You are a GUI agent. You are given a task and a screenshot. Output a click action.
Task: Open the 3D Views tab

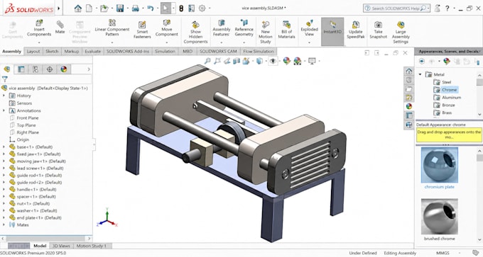61,246
